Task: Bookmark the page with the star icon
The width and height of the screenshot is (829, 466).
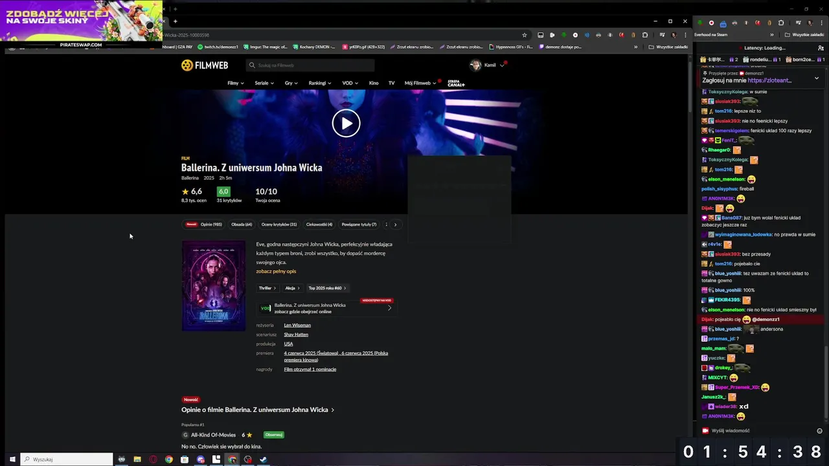Action: coord(525,35)
